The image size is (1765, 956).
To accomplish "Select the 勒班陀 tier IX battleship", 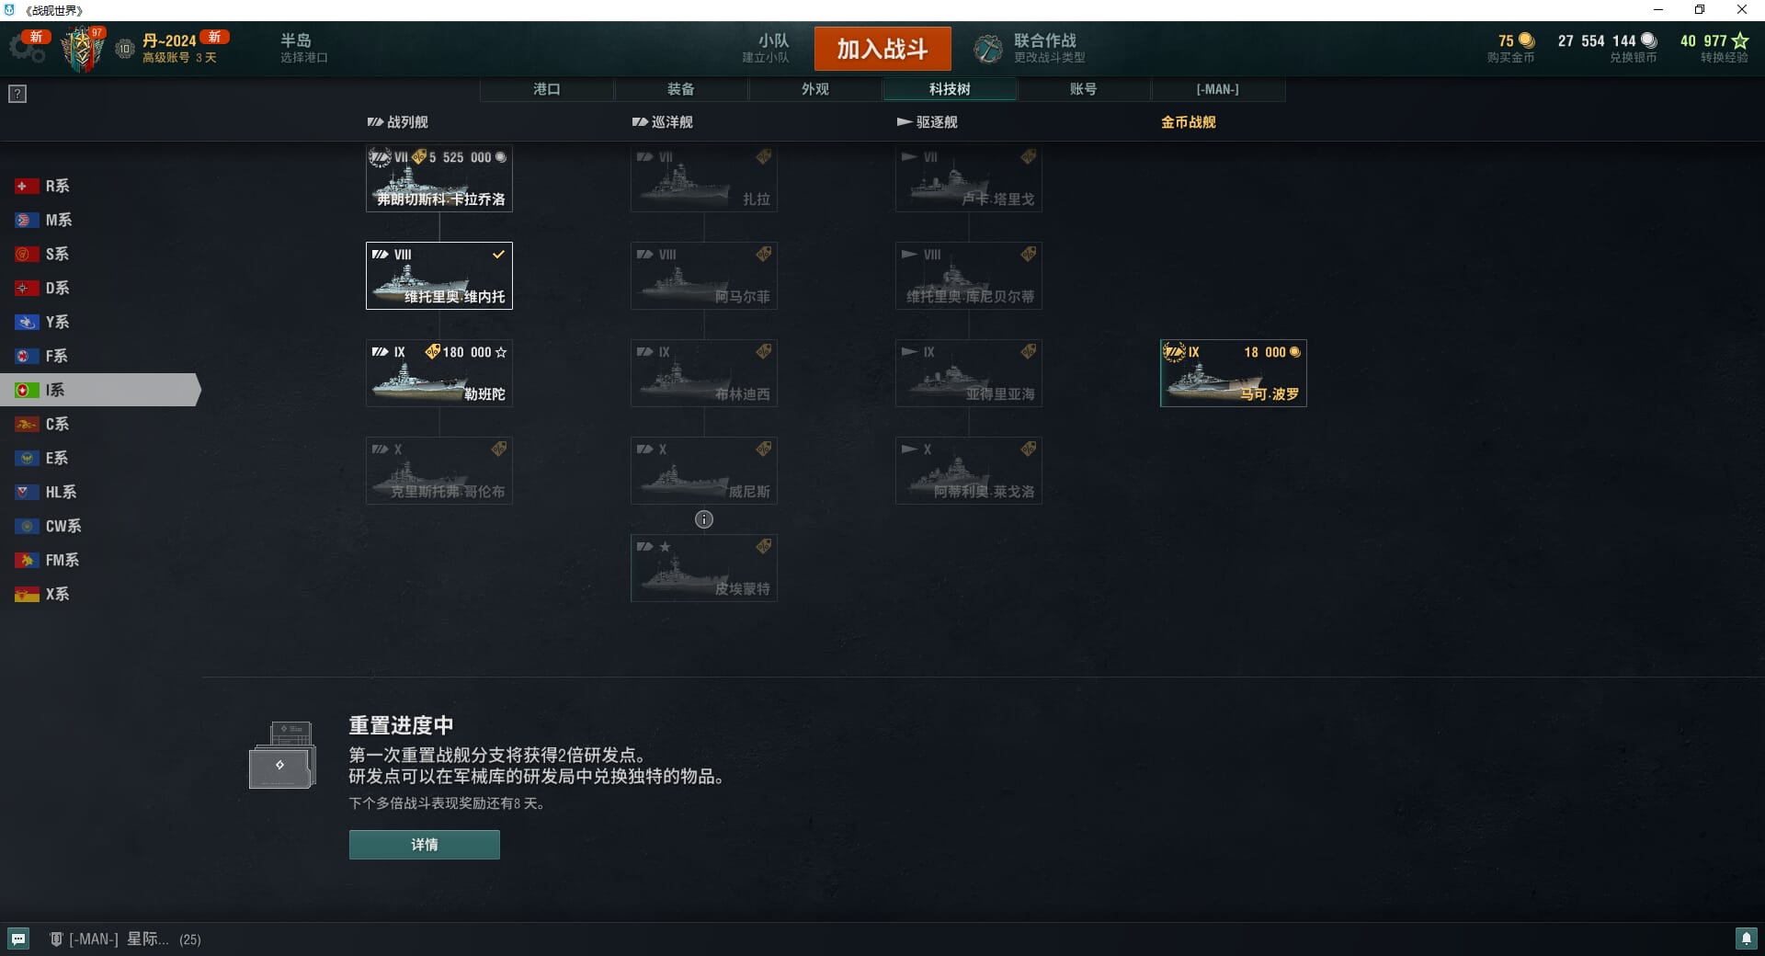I will tap(439, 373).
